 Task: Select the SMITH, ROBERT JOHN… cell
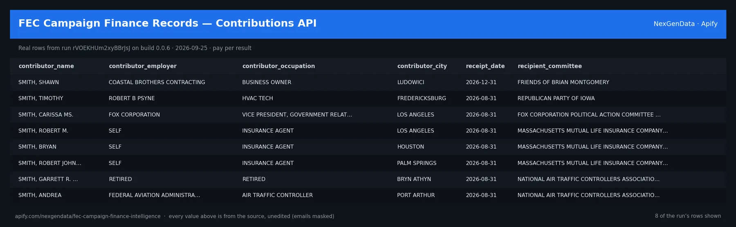[50, 163]
